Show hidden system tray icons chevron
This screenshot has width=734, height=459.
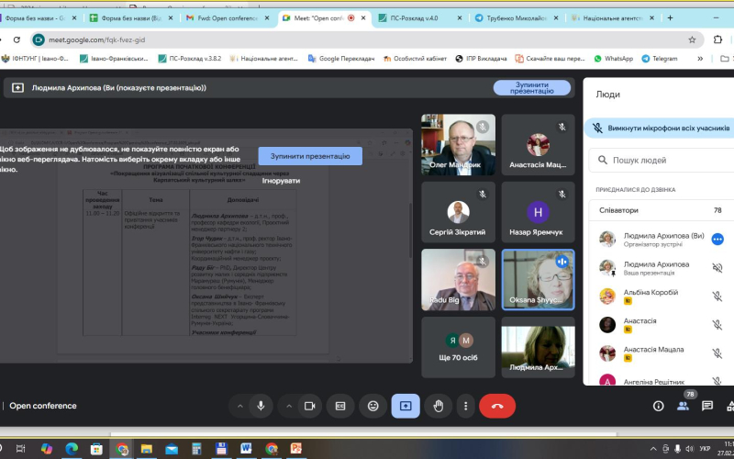(x=653, y=449)
